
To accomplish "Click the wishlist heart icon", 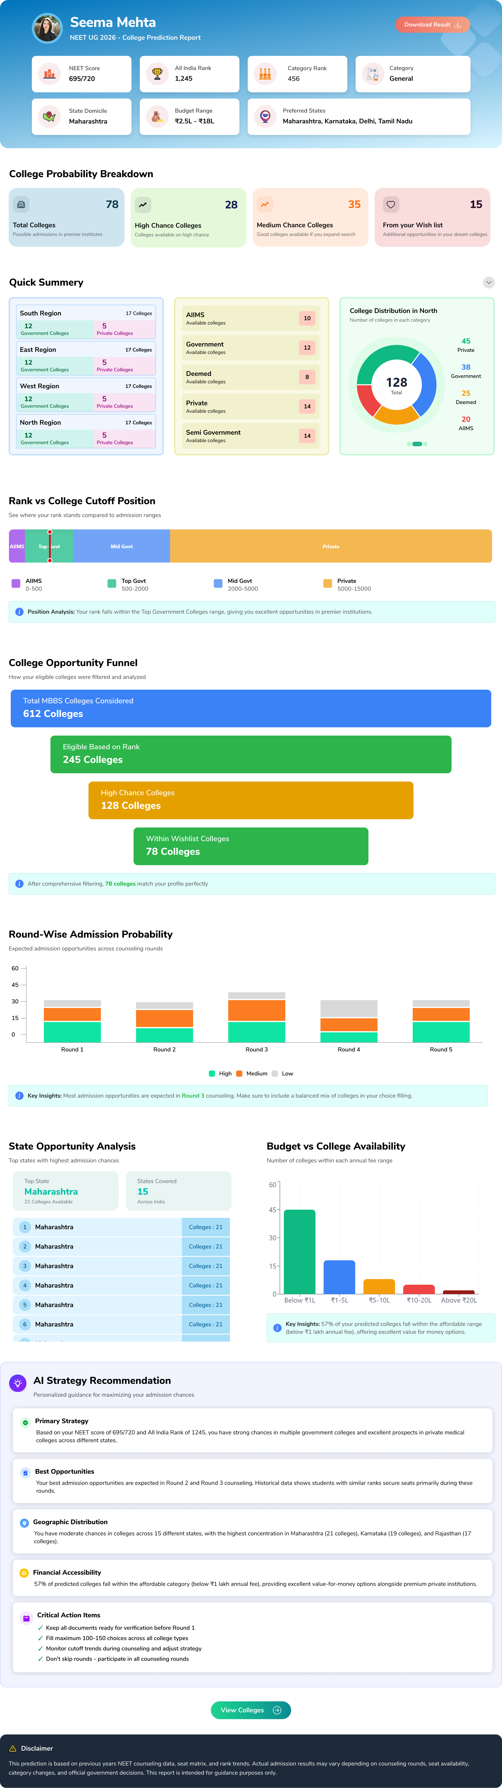I will (391, 205).
